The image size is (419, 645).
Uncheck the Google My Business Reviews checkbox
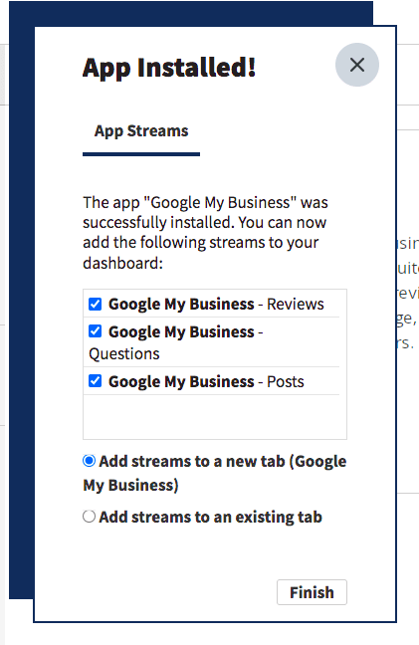[95, 304]
